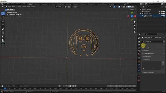The height and width of the screenshot is (93, 166).
Task: Open the Render properties tab
Action: tap(139, 42)
